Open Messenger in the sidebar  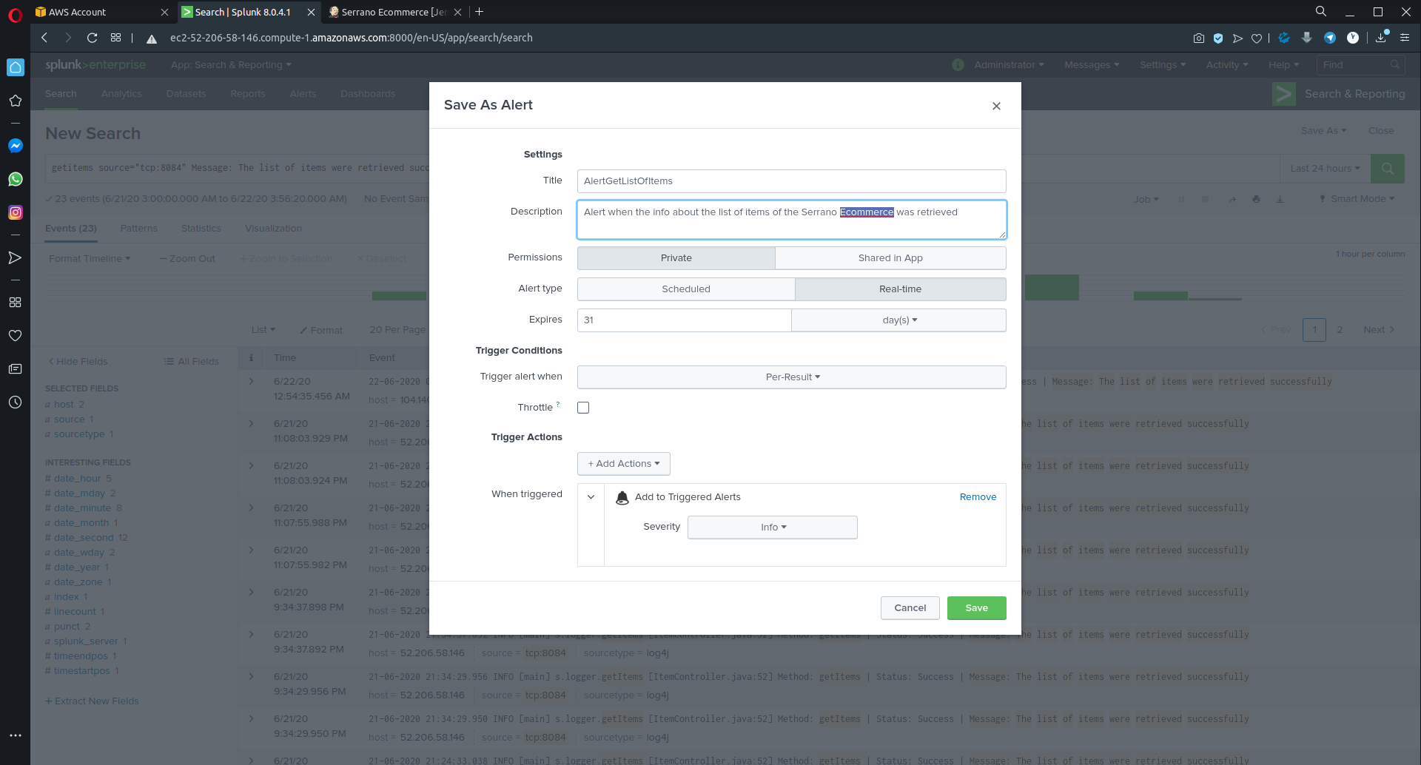16,146
